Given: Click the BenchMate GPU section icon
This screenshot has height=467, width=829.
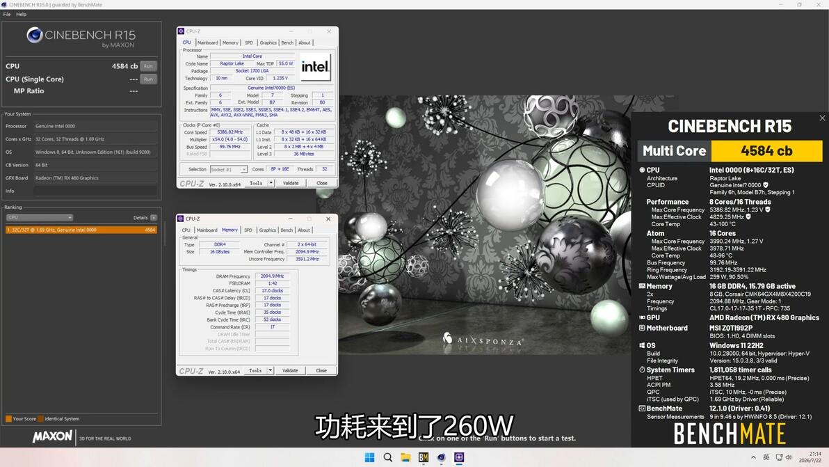Looking at the screenshot, I should [x=642, y=318].
